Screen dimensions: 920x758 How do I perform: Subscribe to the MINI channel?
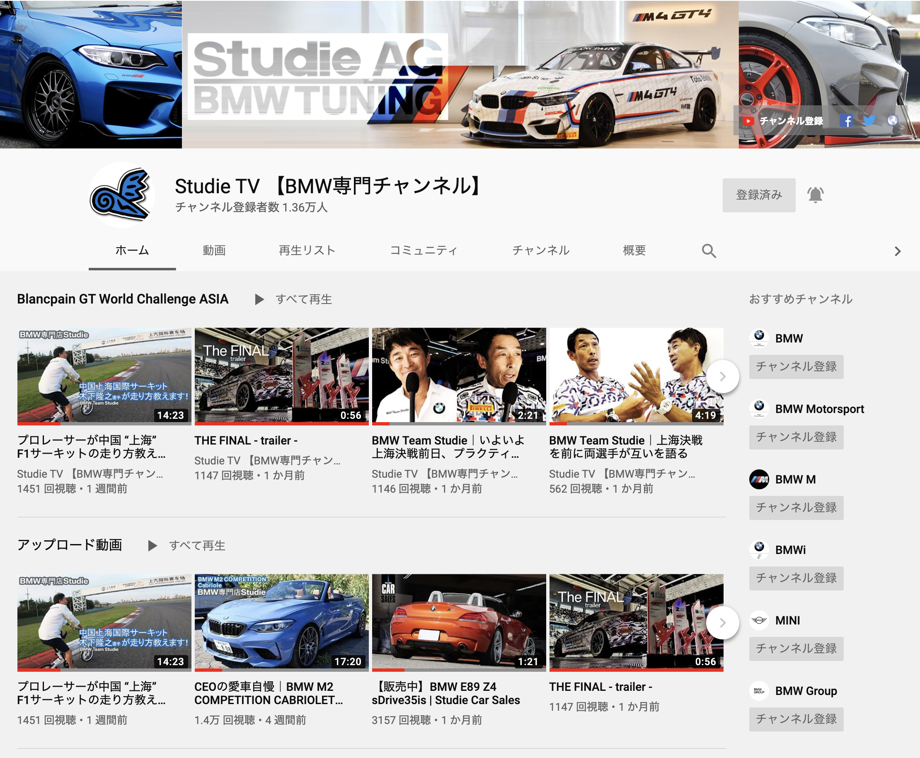796,649
